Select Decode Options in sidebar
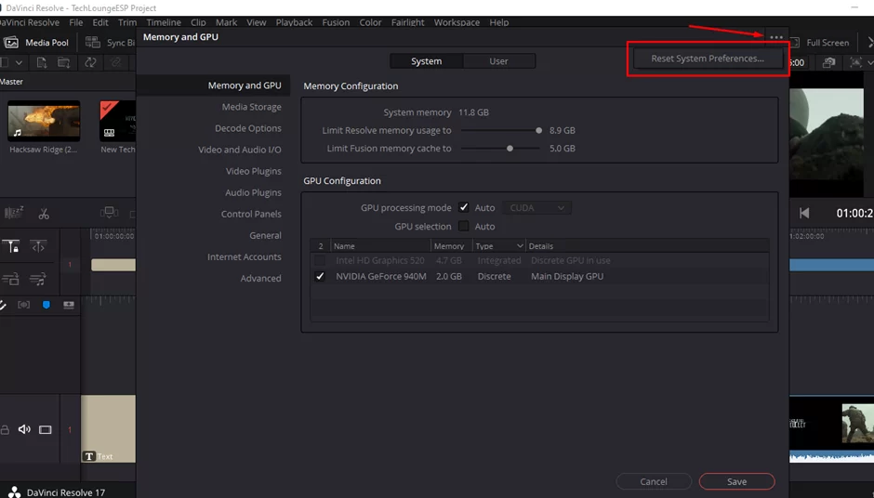Viewport: 874px width, 498px height. (248, 128)
